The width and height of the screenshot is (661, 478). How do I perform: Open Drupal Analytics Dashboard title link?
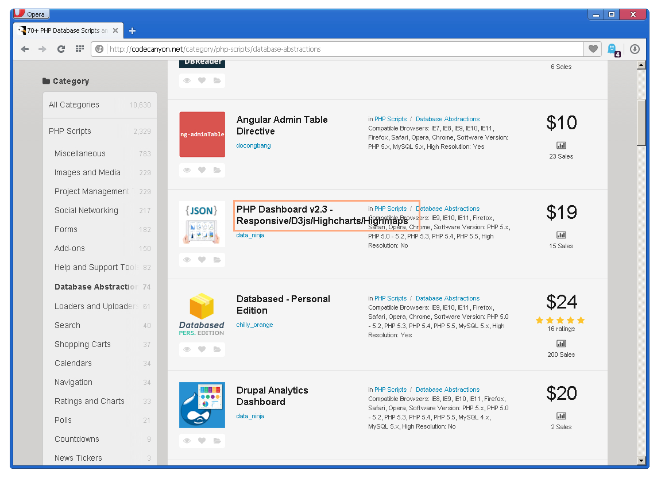pyautogui.click(x=272, y=396)
